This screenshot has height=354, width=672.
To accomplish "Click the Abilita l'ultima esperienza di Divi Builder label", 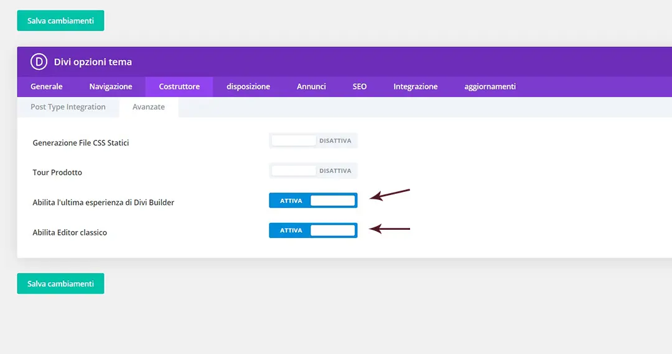I will [x=103, y=202].
